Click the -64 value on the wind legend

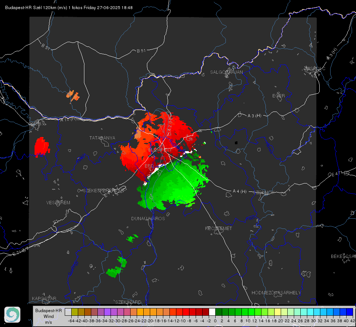click(71, 321)
